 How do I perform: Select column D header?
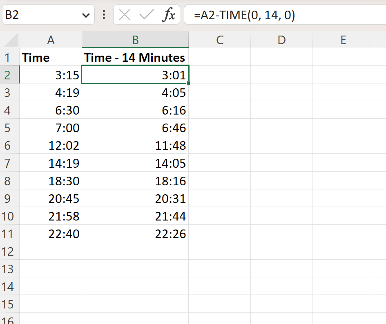(281, 40)
